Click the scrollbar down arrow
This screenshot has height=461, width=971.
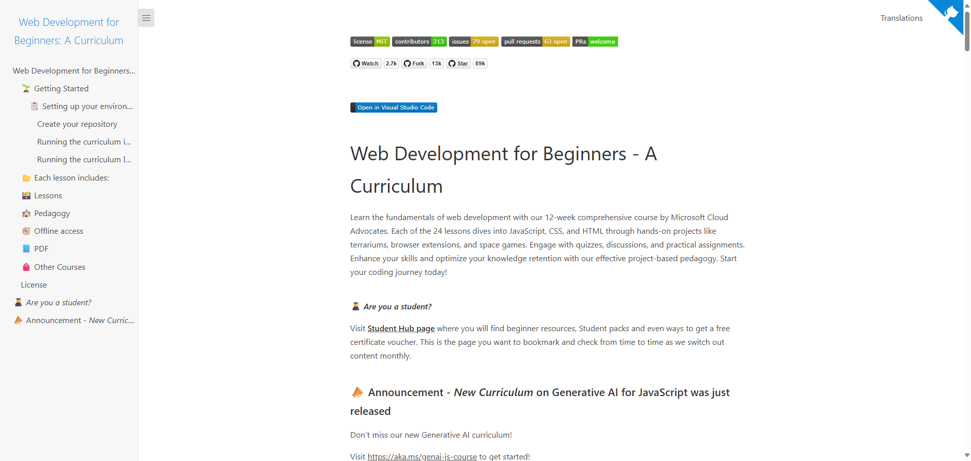(967, 455)
